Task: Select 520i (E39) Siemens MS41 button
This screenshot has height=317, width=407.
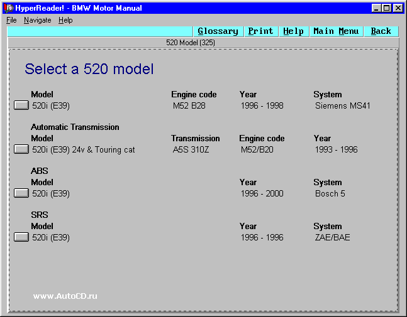Action: [x=21, y=105]
